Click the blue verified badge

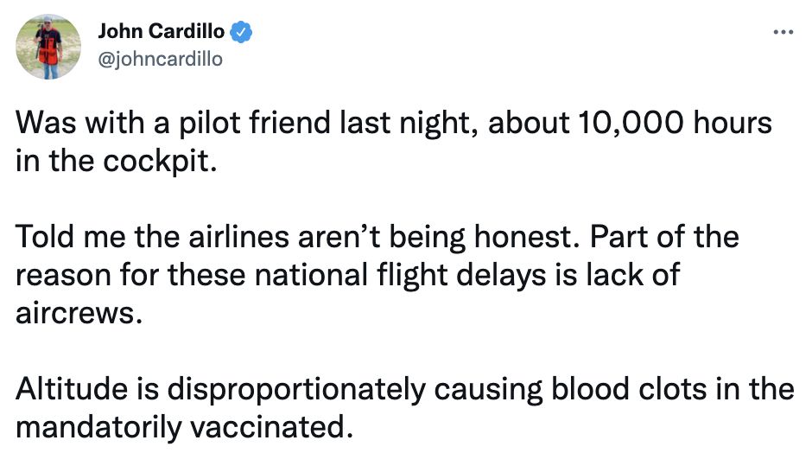click(243, 33)
